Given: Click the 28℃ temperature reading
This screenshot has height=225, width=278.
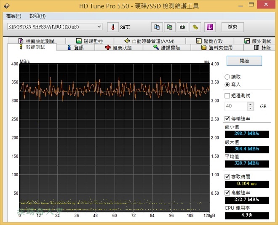Looking at the screenshot, I should click(125, 27).
